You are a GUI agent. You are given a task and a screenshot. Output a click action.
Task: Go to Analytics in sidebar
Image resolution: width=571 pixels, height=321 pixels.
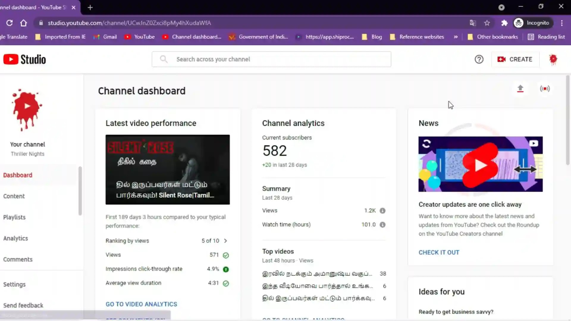15,238
